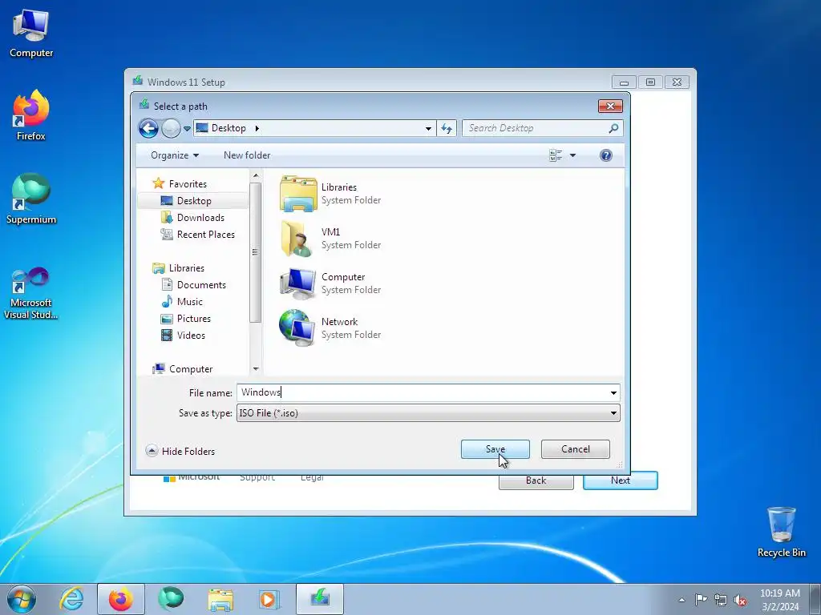Viewport: 821px width, 615px height.
Task: Click the search magnifier icon
Action: [613, 128]
